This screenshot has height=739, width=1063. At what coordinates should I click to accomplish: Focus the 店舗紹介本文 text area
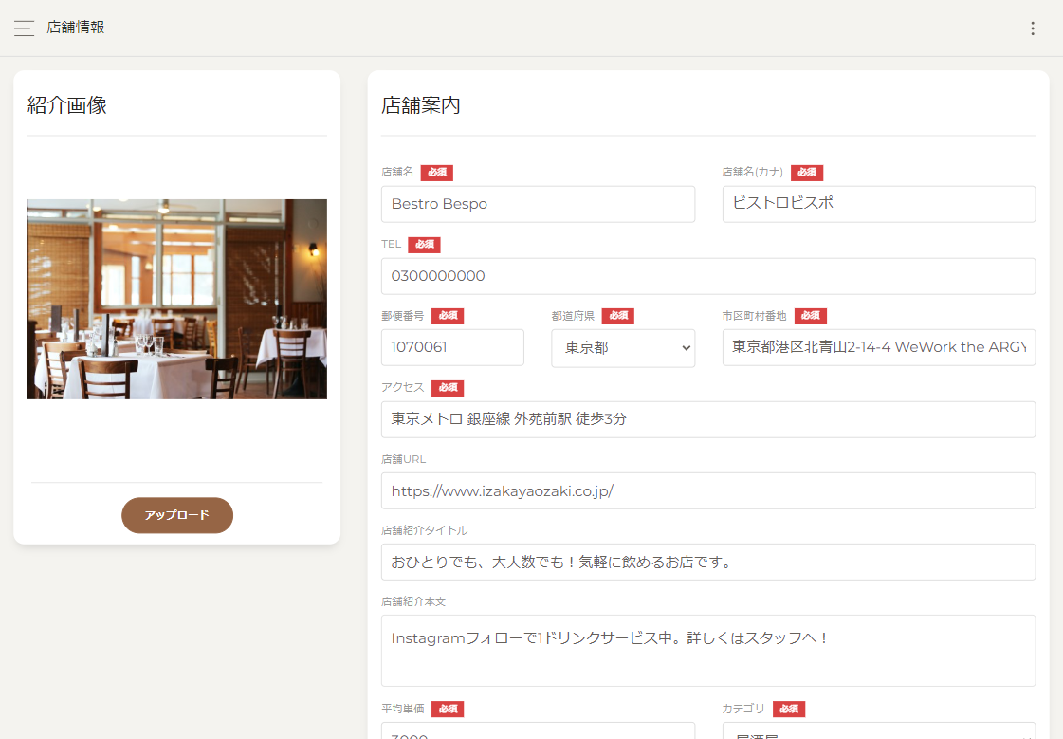pos(707,651)
